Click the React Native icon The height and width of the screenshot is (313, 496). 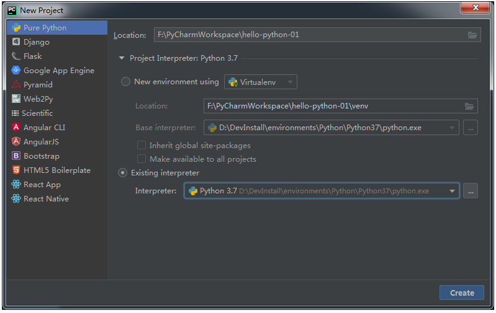click(16, 199)
